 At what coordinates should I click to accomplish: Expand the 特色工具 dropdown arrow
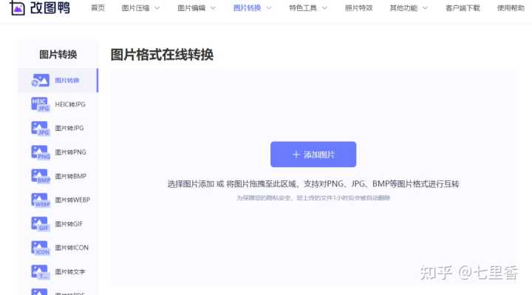click(324, 8)
